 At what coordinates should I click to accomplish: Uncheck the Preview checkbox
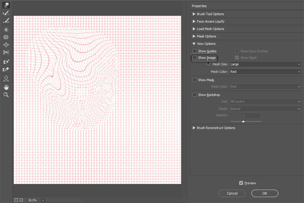point(241,183)
